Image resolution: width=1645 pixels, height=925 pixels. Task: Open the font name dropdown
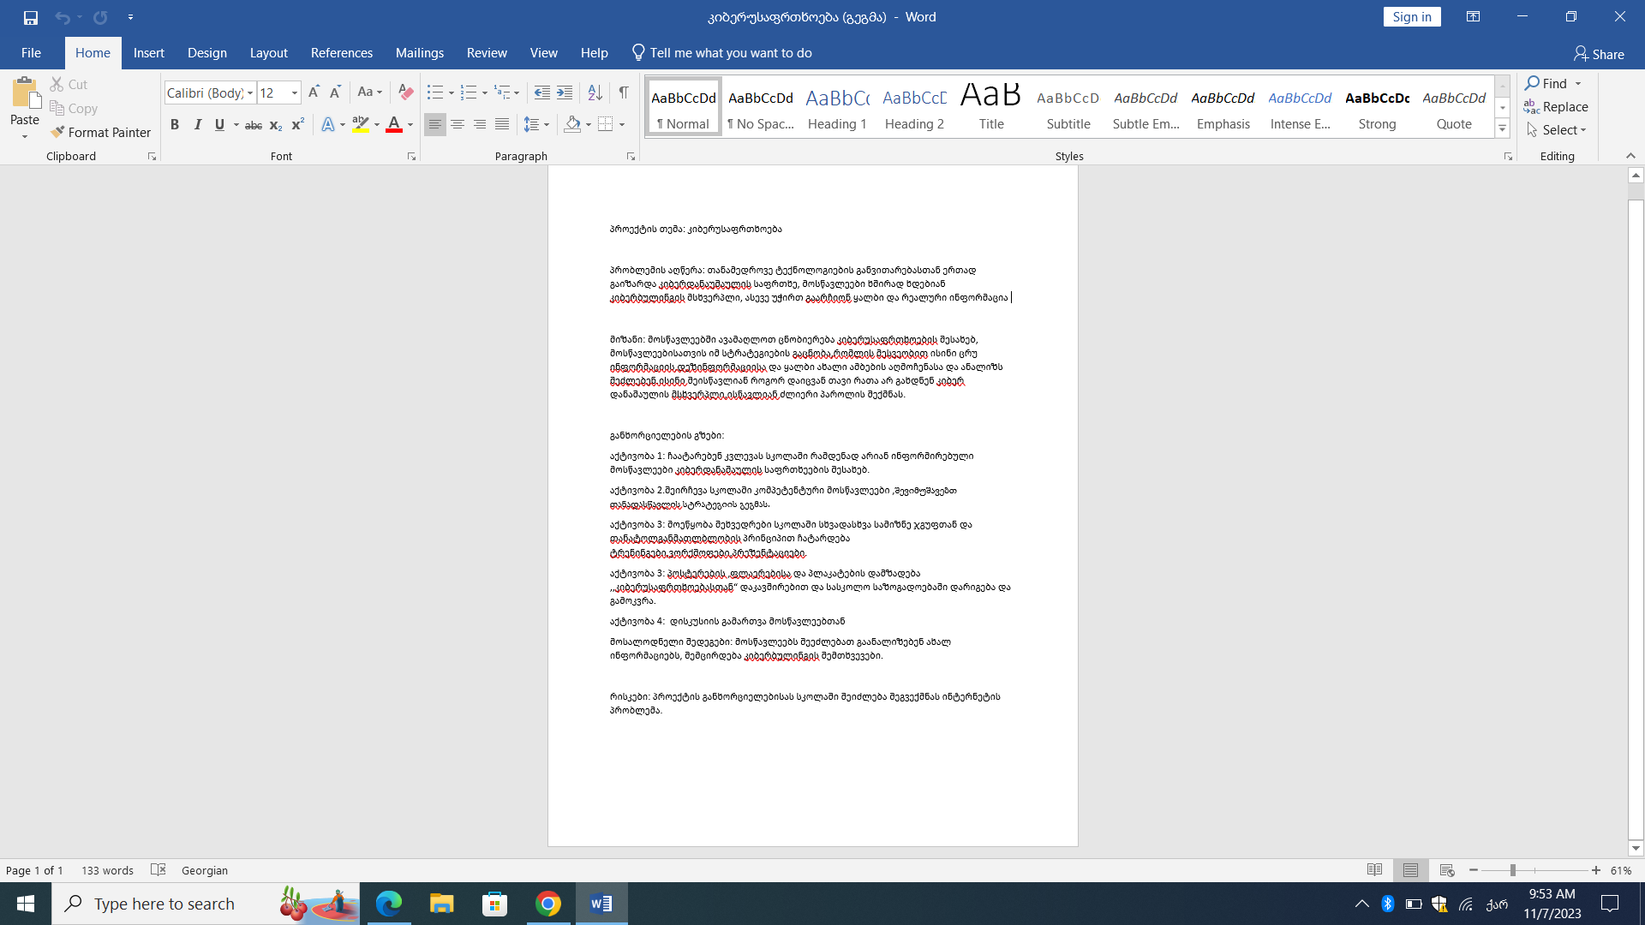250,92
